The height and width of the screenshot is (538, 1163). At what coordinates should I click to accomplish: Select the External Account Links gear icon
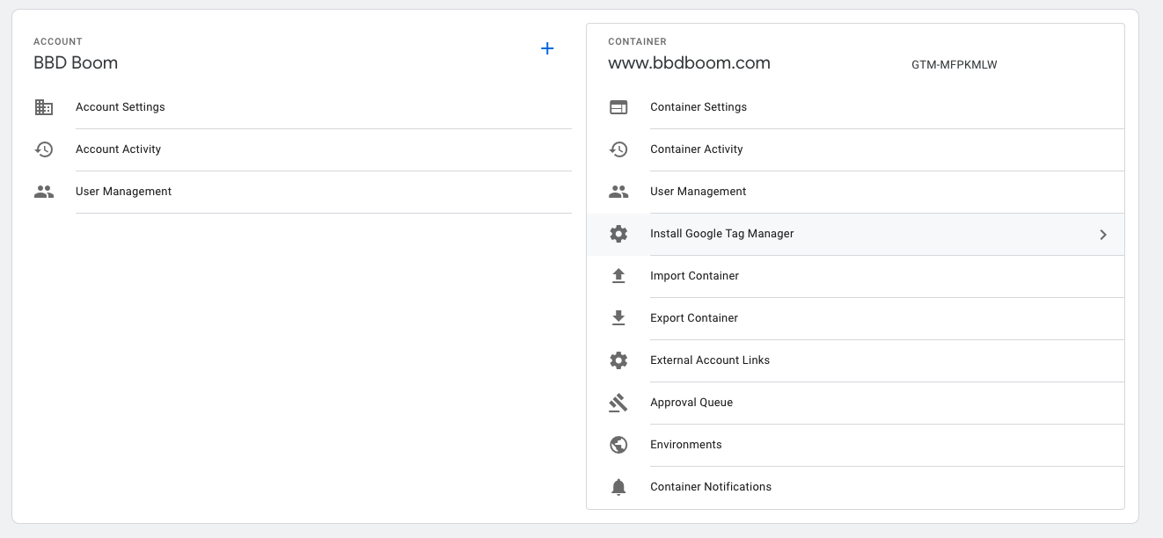click(618, 360)
